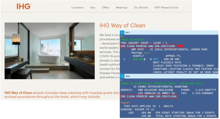Open the Locations menu
220x119 pixels.
pyautogui.click(x=77, y=7)
